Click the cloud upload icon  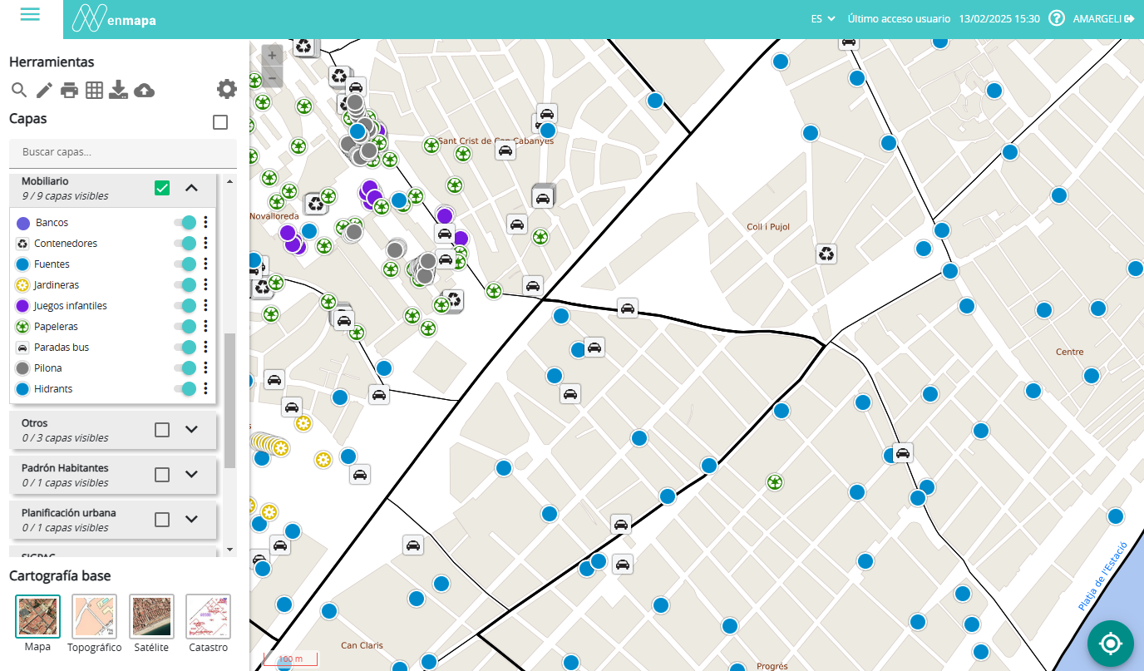click(144, 90)
